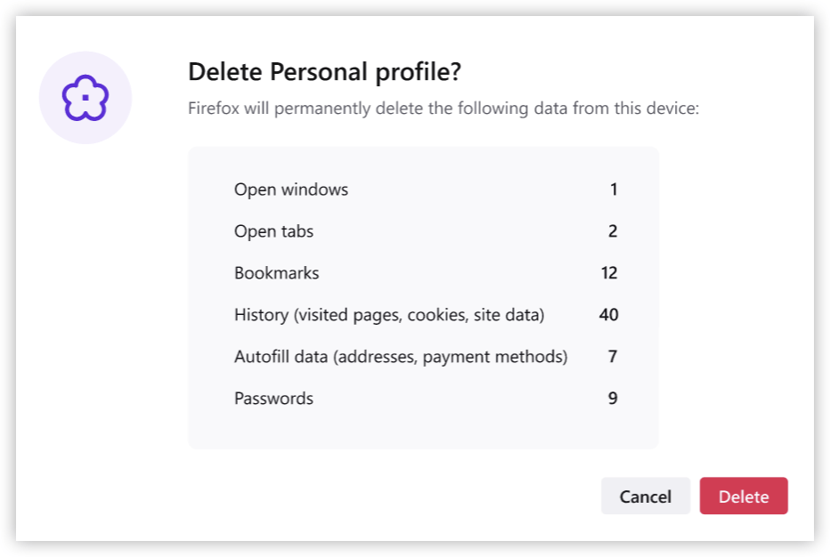
Task: Click the word 'Firefox' in the description
Action: click(213, 109)
